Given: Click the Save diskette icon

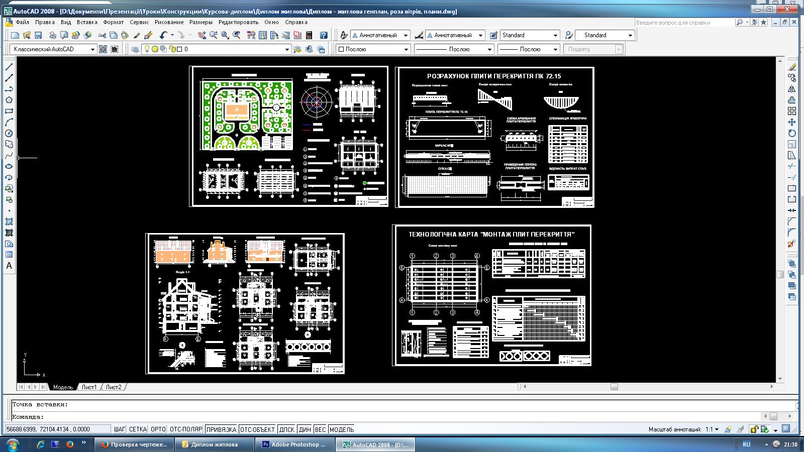Looking at the screenshot, I should (38, 35).
